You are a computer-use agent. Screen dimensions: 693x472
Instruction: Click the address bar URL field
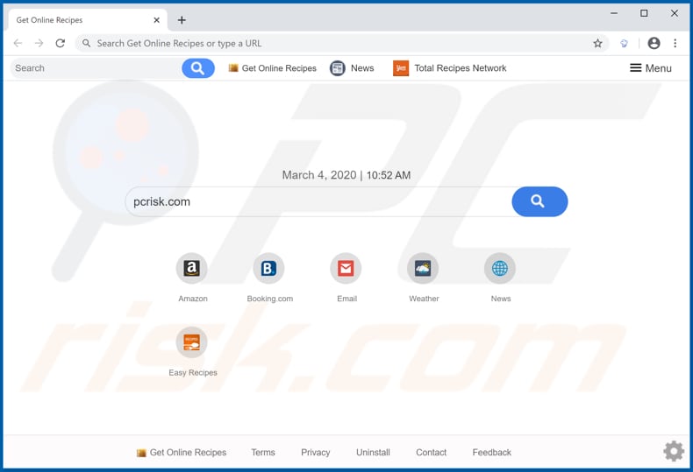[340, 43]
